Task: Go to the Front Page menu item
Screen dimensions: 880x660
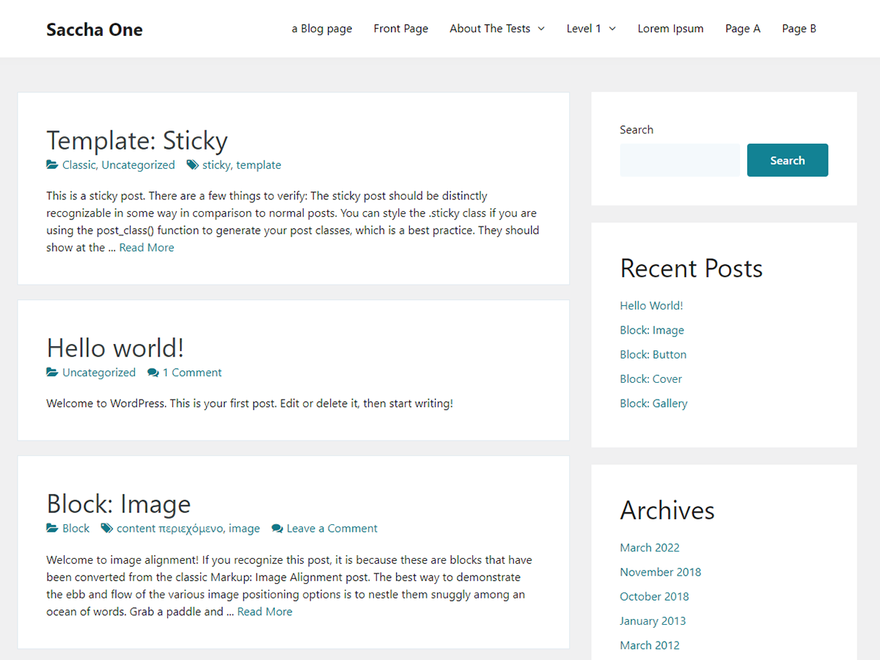Action: [400, 29]
